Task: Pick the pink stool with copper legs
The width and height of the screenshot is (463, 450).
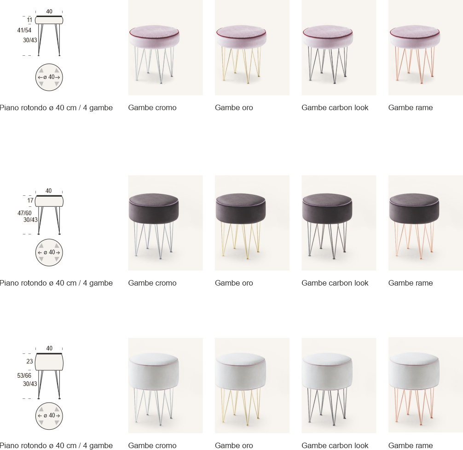Action: (426, 47)
